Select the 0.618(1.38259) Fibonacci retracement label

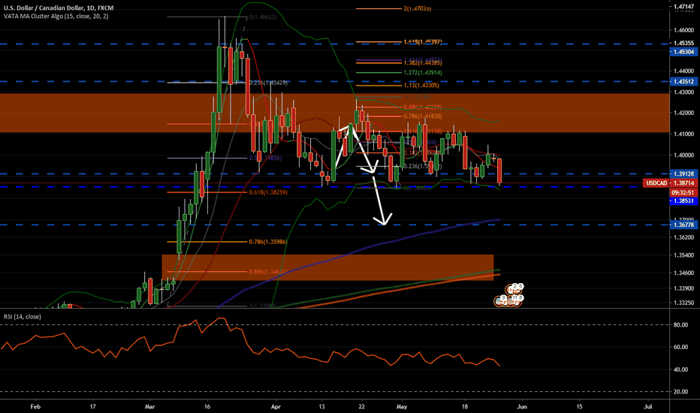(268, 192)
